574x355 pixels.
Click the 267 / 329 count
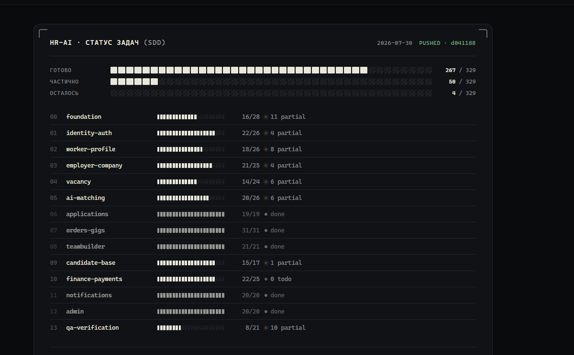[461, 70]
